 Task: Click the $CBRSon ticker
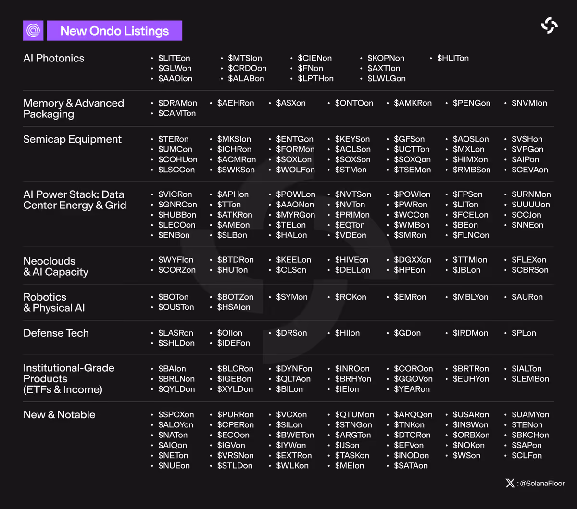530,270
